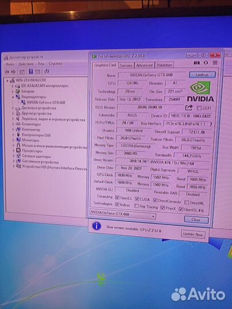This screenshot has height=309, width=232.
Task: Open the Действие menu in Device Manager
Action: 26,64
